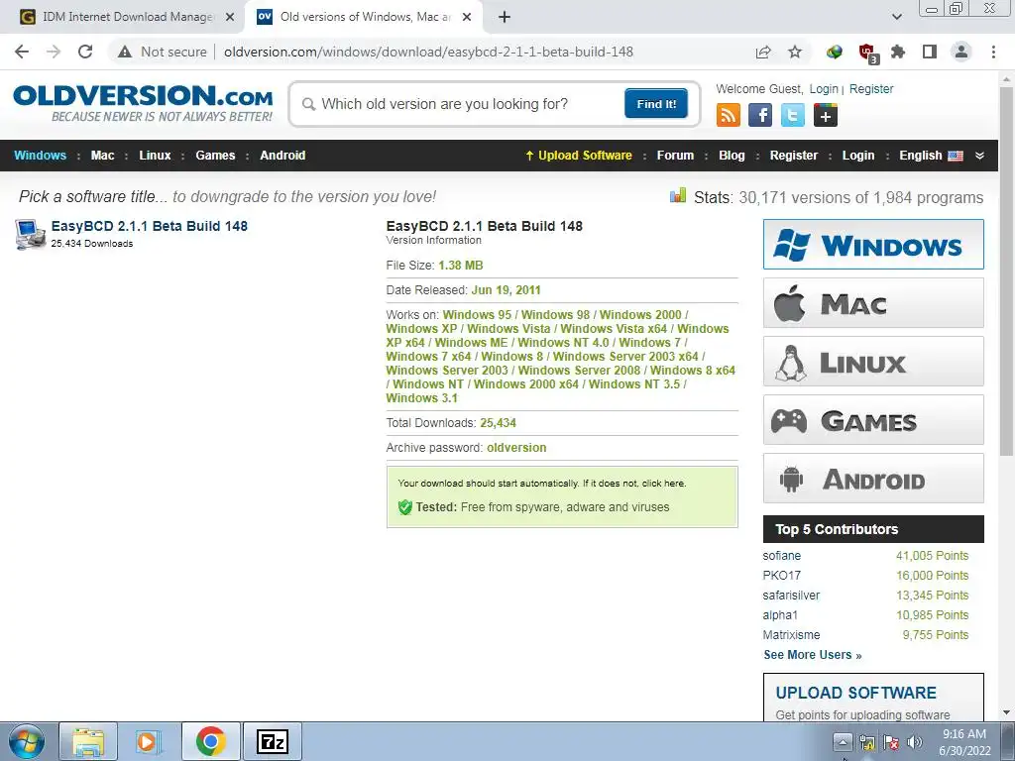Open the IDM extension icon in toolbar
The image size is (1015, 761).
835,52
